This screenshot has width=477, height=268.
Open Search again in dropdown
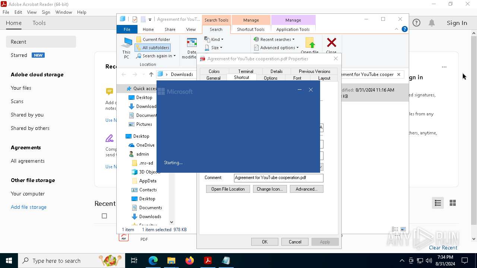(156, 56)
